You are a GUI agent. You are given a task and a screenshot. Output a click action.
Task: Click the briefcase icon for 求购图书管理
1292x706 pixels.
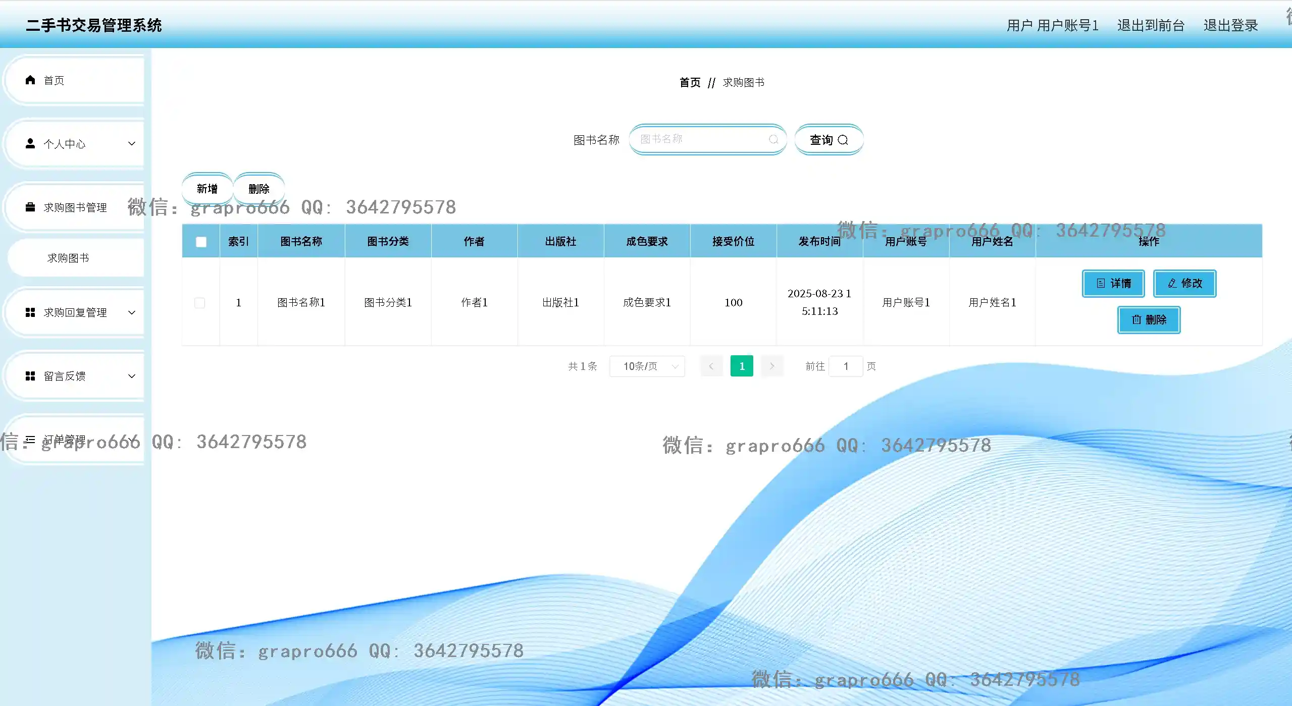click(30, 207)
